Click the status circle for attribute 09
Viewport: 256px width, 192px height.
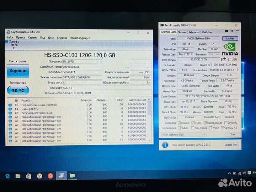(10, 109)
